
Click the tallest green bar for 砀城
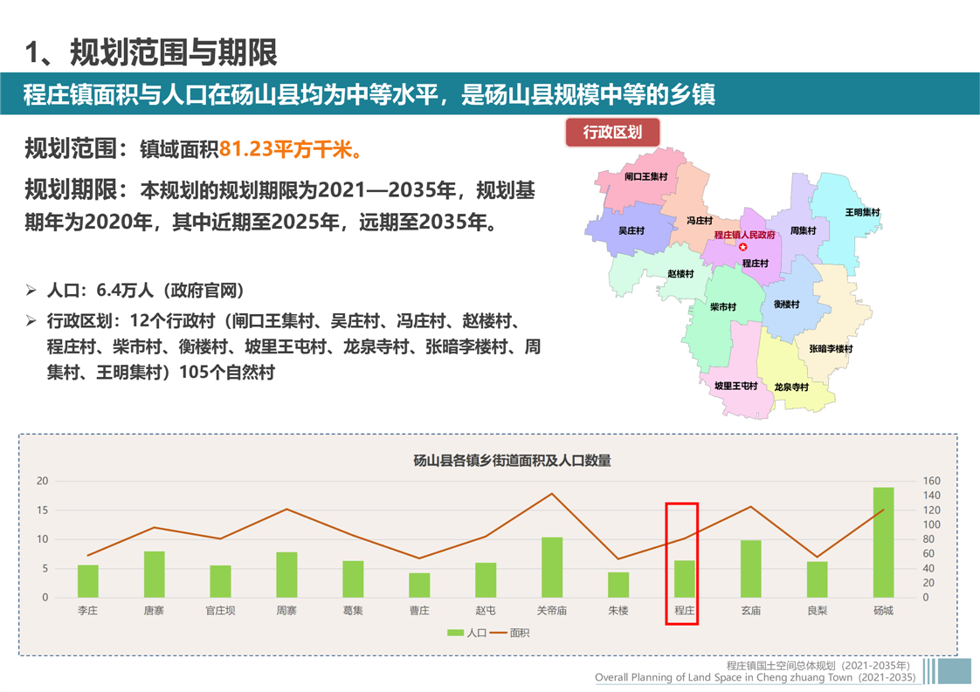click(883, 542)
